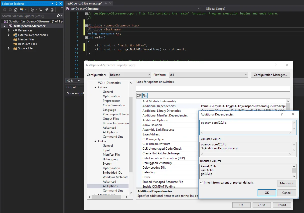
Task: Expand the References node in Solution Explorer
Action: click(9, 30)
